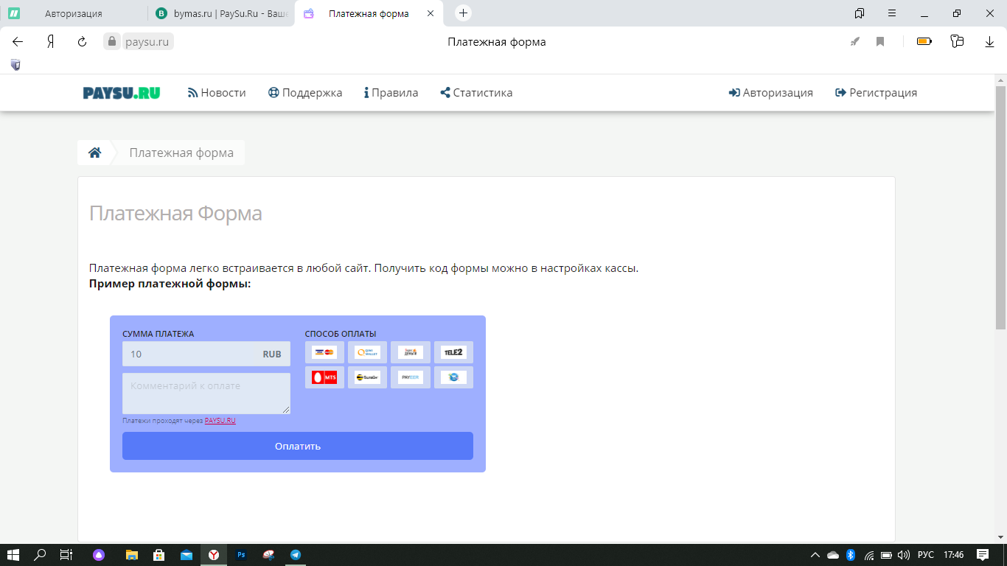Click the page vertical scrollbar
The image size is (1007, 566).
click(x=1000, y=206)
